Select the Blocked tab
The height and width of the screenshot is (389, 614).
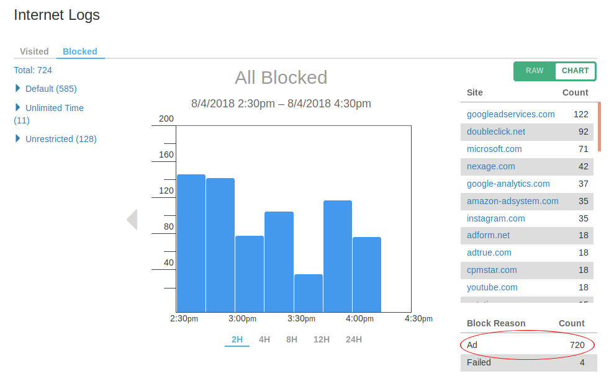tap(80, 51)
